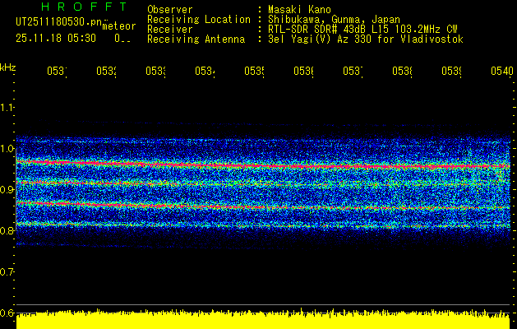Click the 0.9 kHz axis label
The width and height of the screenshot is (517, 329).
[x=7, y=189]
